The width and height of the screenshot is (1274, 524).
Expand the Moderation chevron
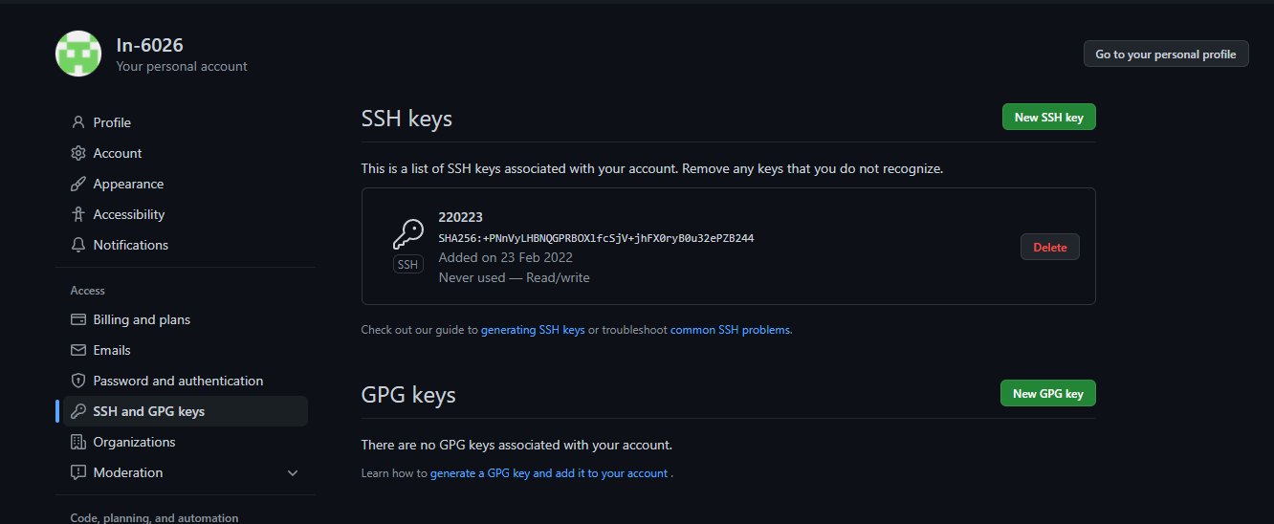[x=293, y=472]
